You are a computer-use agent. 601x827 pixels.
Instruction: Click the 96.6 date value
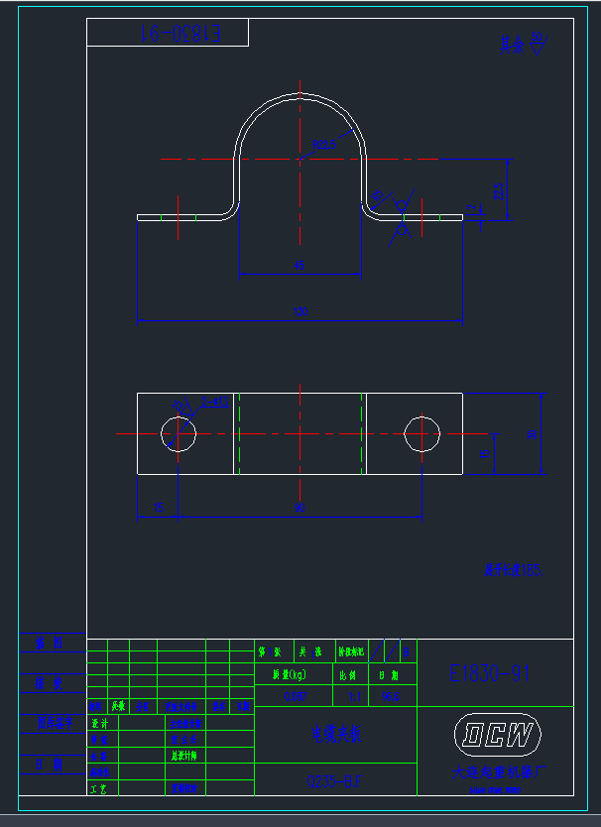[x=391, y=696]
